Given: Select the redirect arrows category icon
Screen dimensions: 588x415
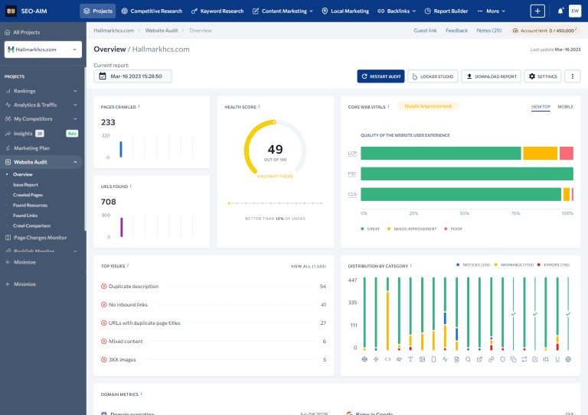Looking at the screenshot, I should 524,359.
